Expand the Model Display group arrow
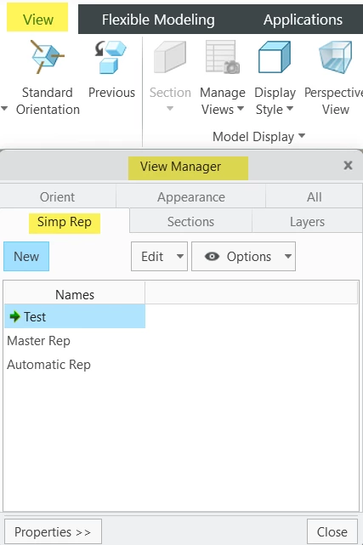The image size is (363, 545). pos(302,135)
